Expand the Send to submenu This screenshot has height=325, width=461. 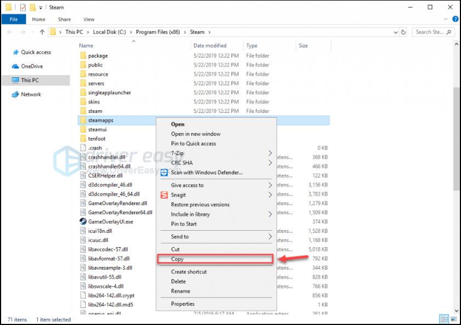coord(270,237)
